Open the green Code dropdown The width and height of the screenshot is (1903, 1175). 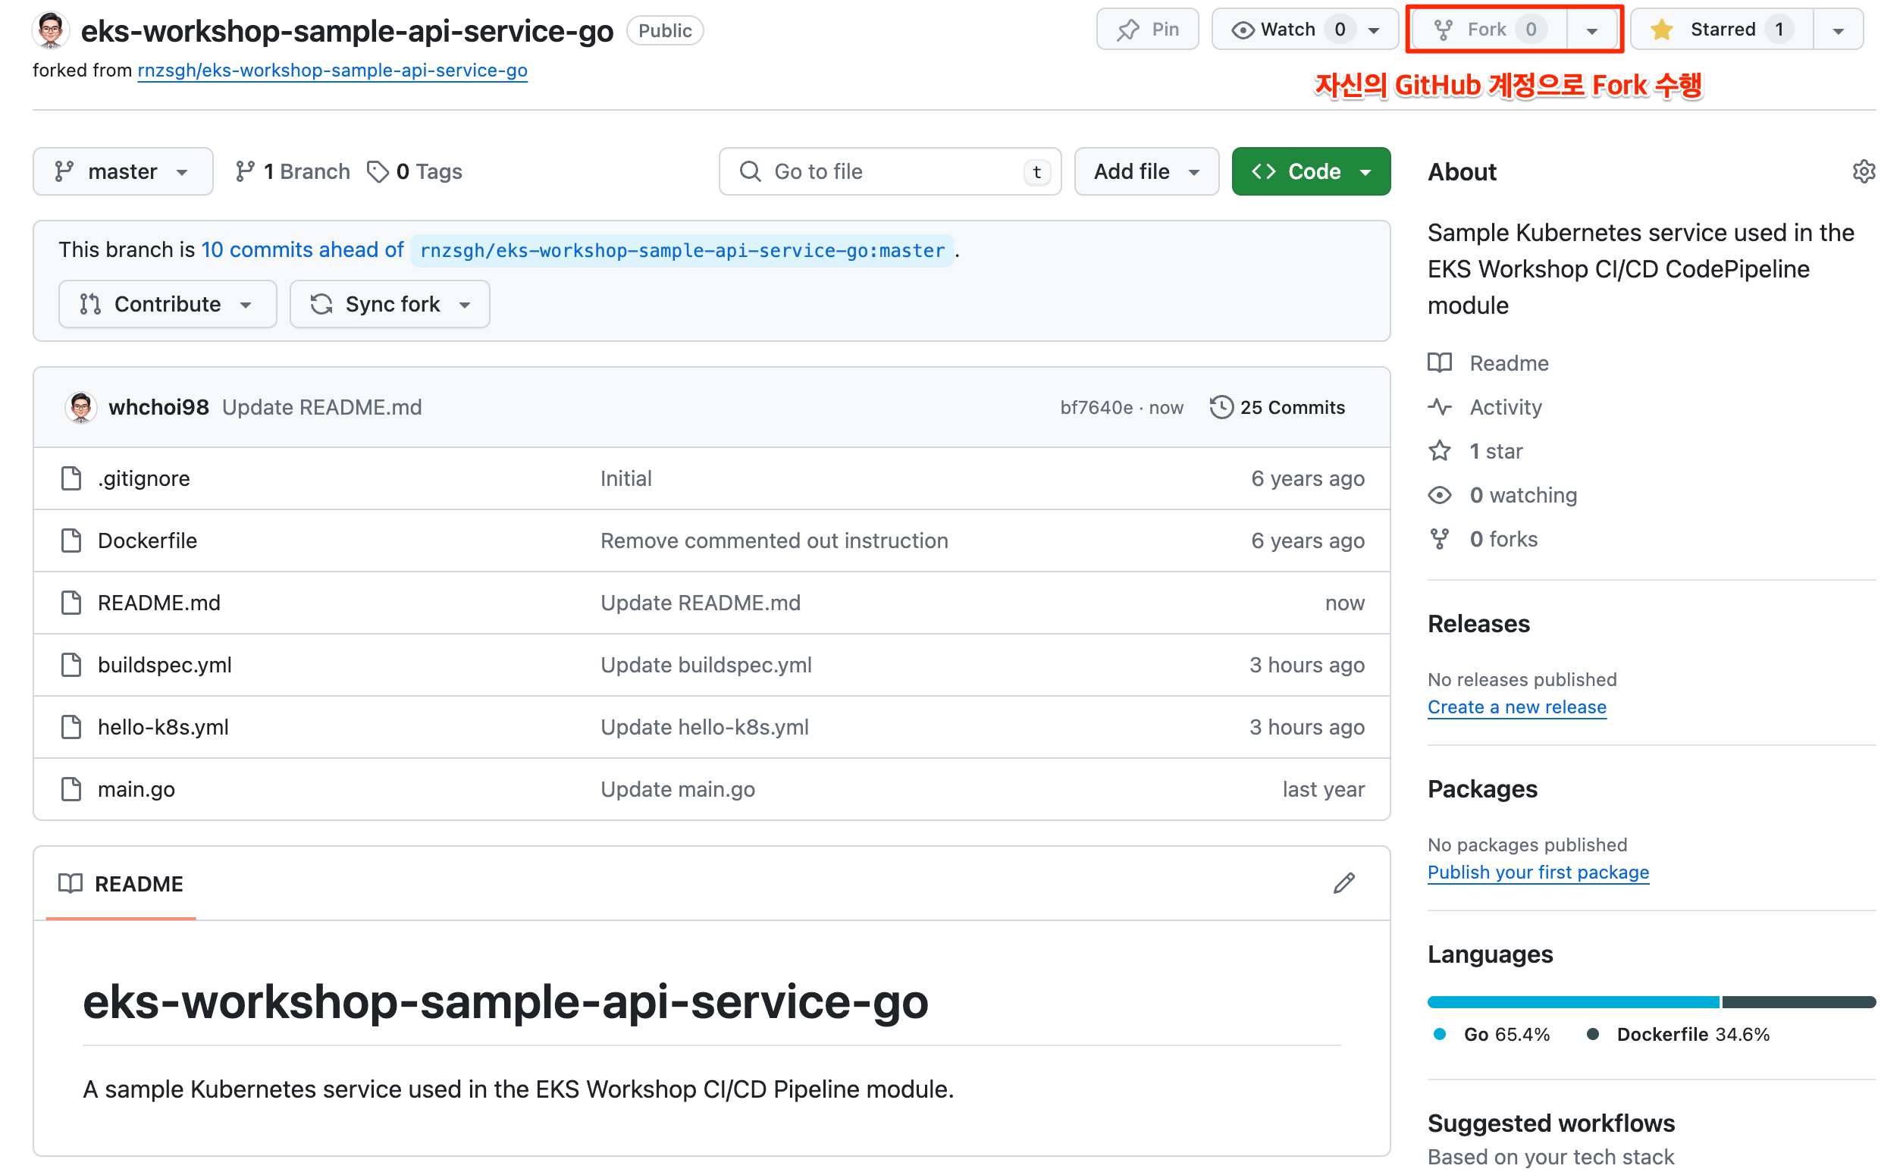tap(1311, 171)
